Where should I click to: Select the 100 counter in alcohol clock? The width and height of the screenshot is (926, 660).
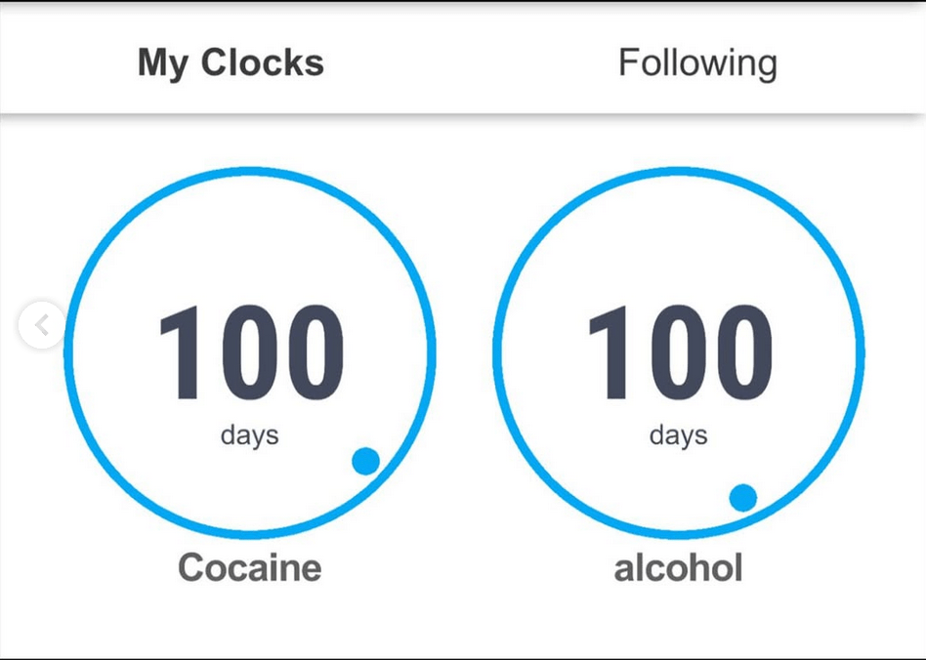(x=679, y=353)
